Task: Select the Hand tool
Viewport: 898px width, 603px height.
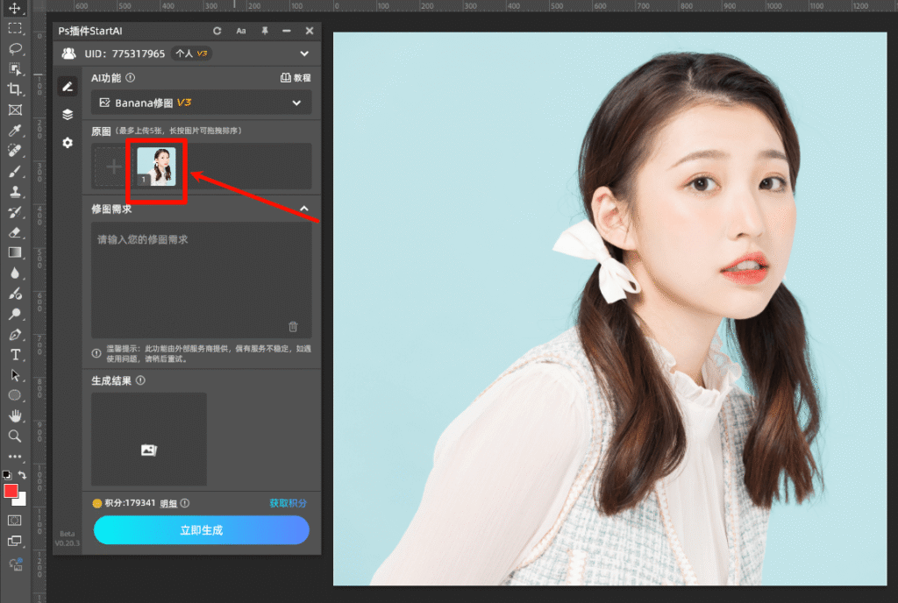Action: (x=14, y=415)
